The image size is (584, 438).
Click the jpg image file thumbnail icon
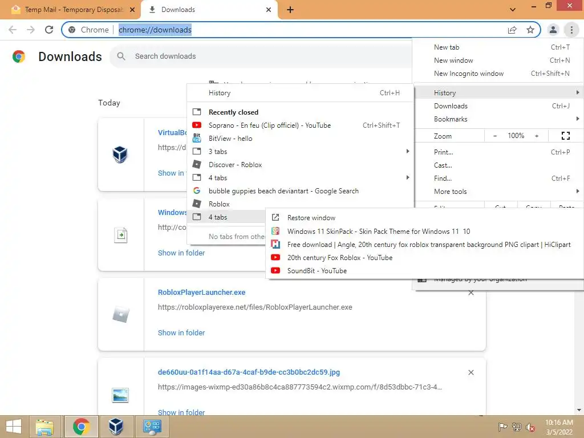click(120, 395)
